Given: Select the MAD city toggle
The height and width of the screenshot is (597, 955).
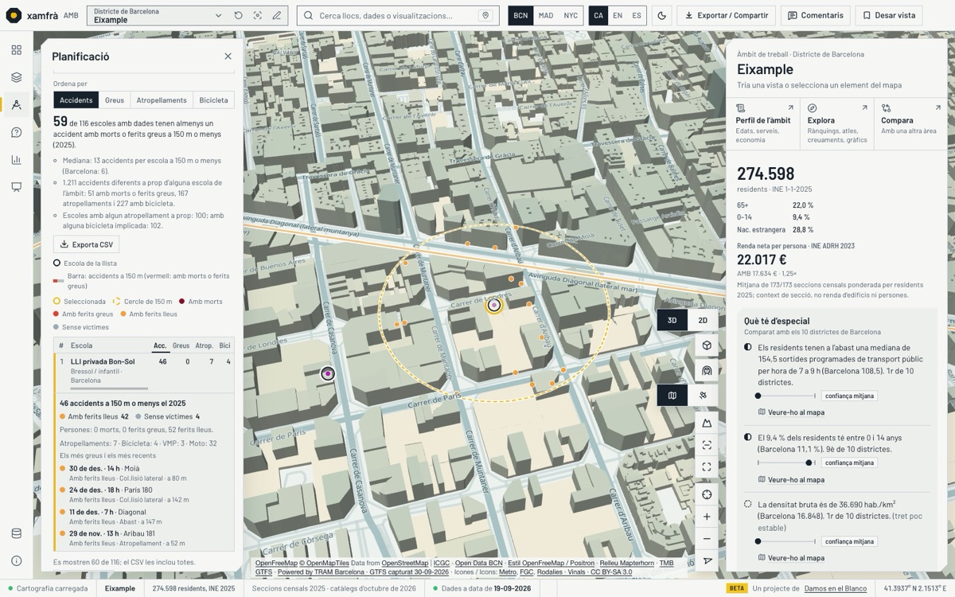Looking at the screenshot, I should [x=546, y=15].
